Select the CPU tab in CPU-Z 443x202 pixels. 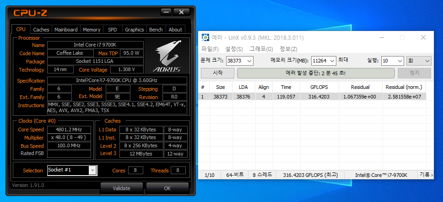(21, 29)
